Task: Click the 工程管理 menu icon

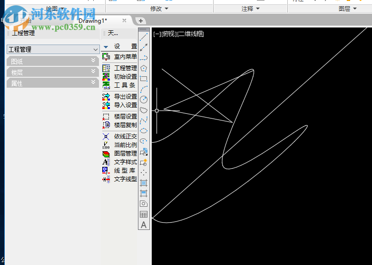Action: pyautogui.click(x=106, y=68)
